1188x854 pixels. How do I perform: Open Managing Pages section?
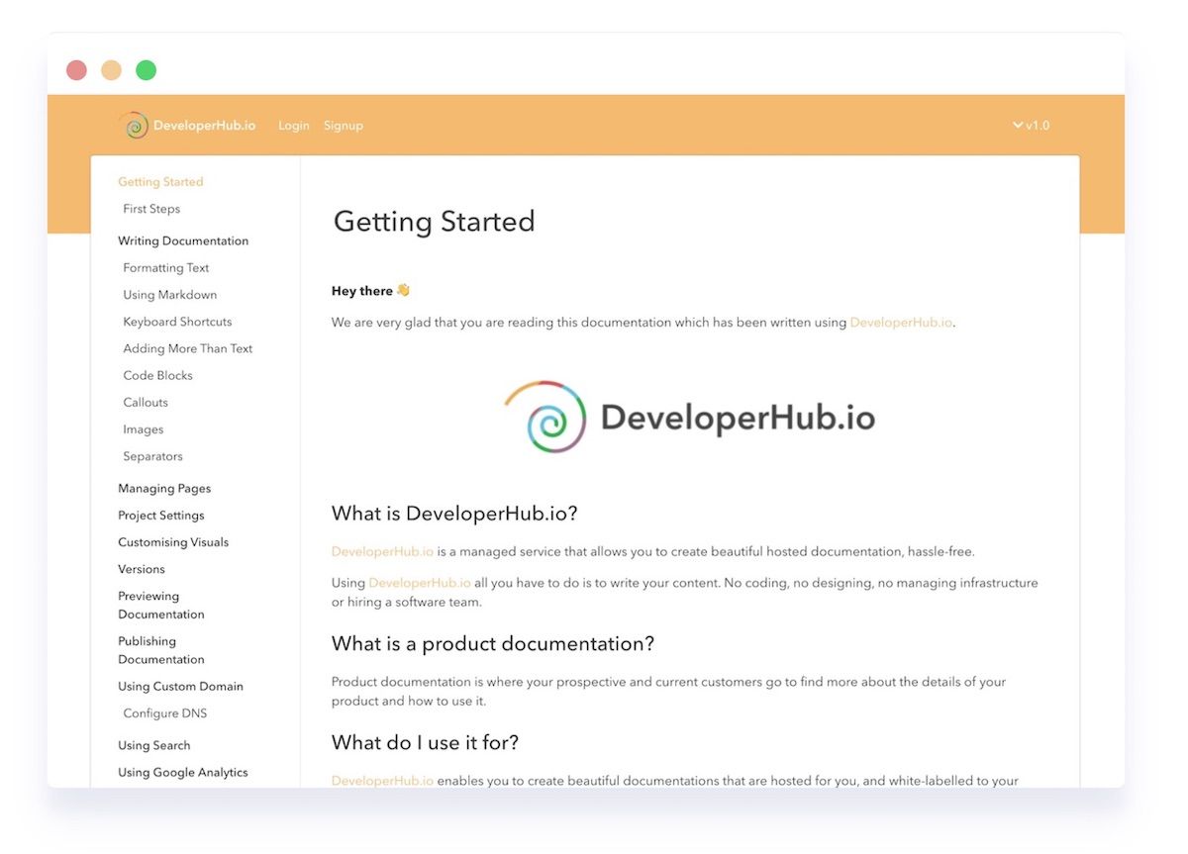pos(164,489)
